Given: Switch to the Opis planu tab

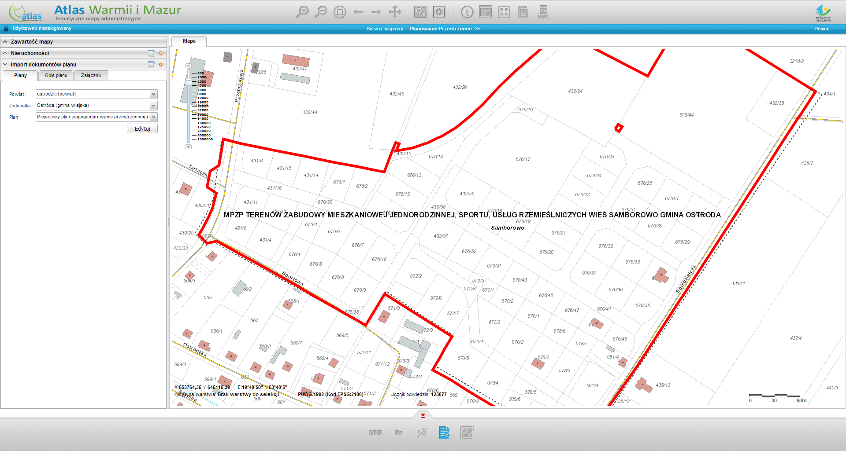Looking at the screenshot, I should click(56, 76).
